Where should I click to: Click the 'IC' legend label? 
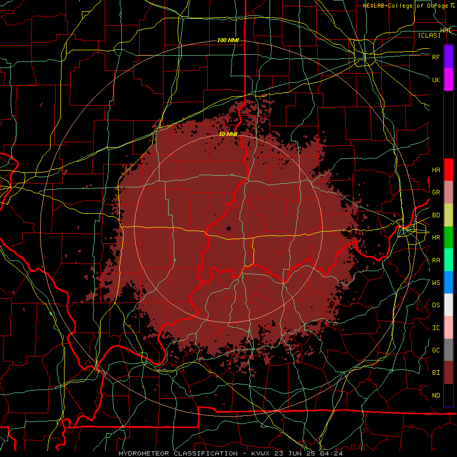(436, 328)
